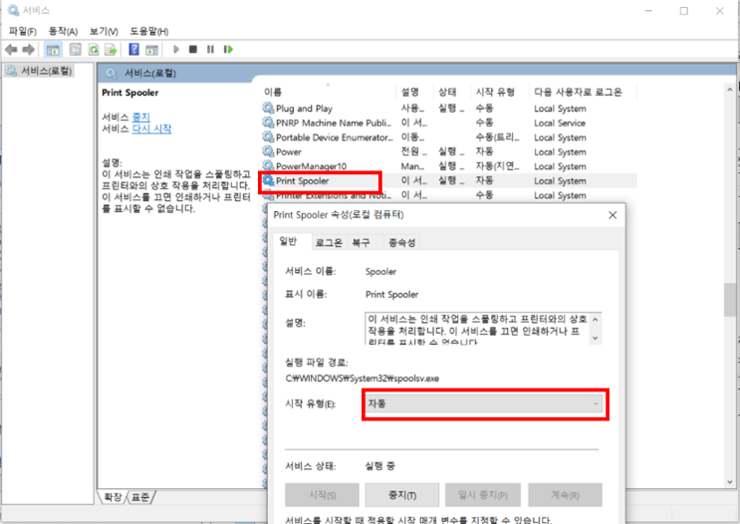The image size is (740, 524).
Task: Sort by the 설명 column header
Action: (x=414, y=92)
